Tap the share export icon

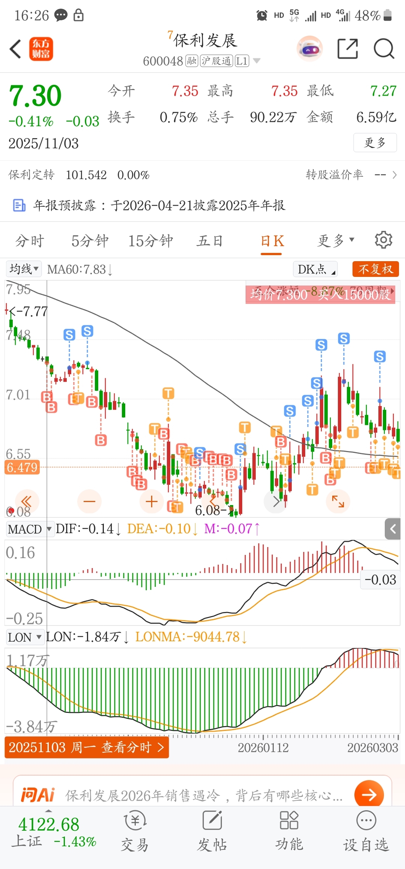pyautogui.click(x=348, y=49)
